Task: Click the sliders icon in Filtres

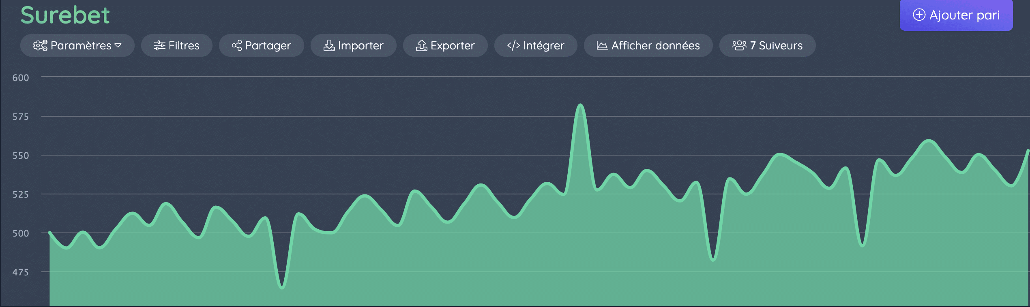Action: (x=159, y=45)
